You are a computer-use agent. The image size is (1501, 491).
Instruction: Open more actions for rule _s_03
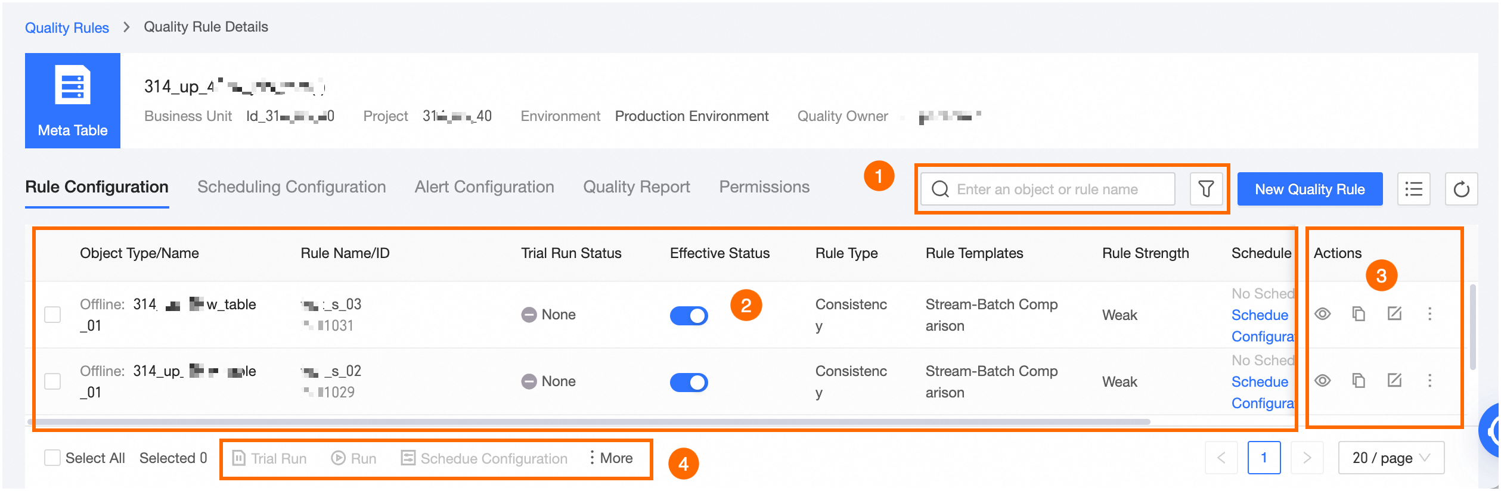pos(1429,314)
